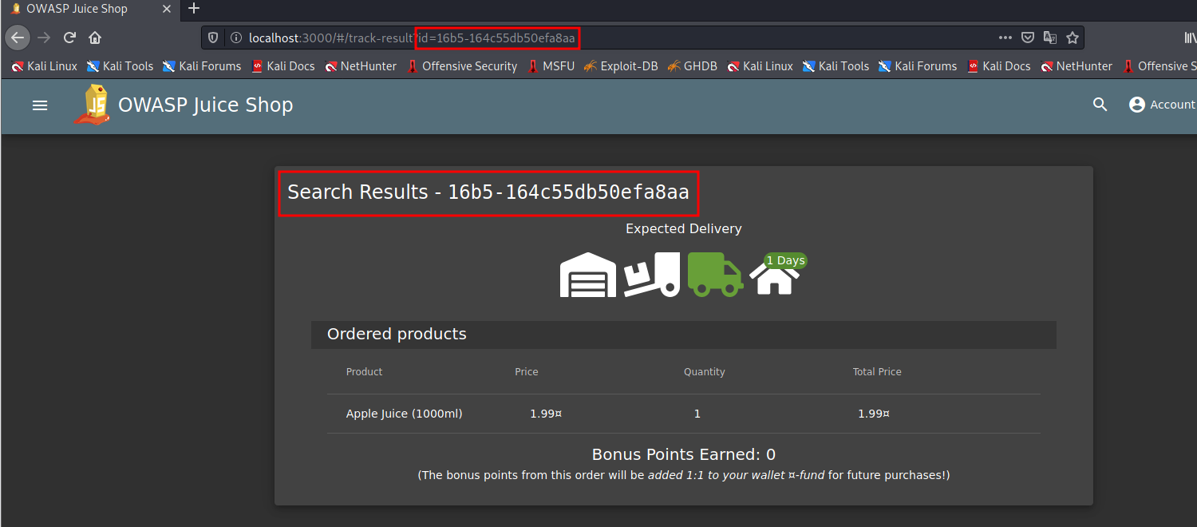Click the 'Price' column header
The image size is (1197, 527).
[x=527, y=371]
